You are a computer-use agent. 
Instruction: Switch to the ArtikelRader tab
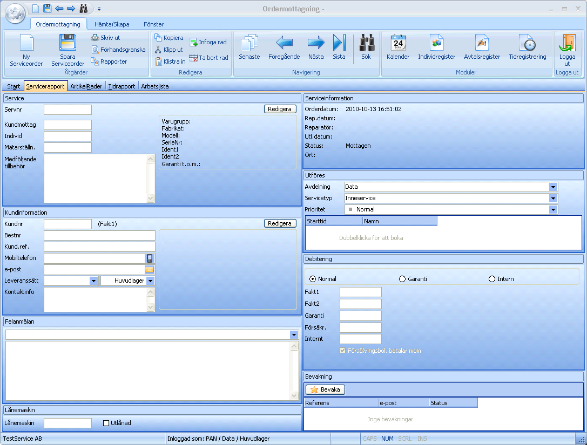point(86,86)
